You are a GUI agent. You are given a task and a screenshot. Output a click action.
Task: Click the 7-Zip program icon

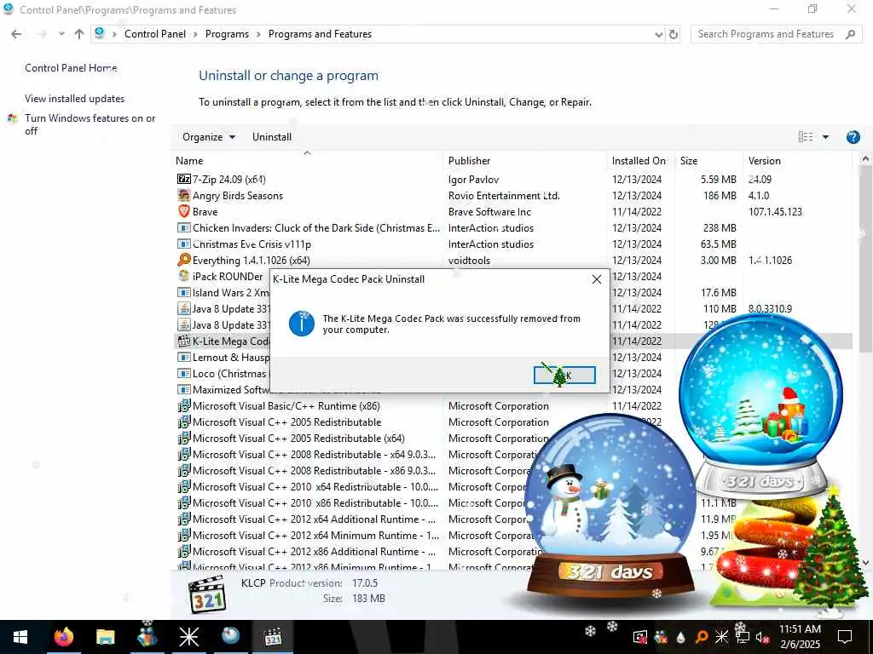pyautogui.click(x=184, y=179)
